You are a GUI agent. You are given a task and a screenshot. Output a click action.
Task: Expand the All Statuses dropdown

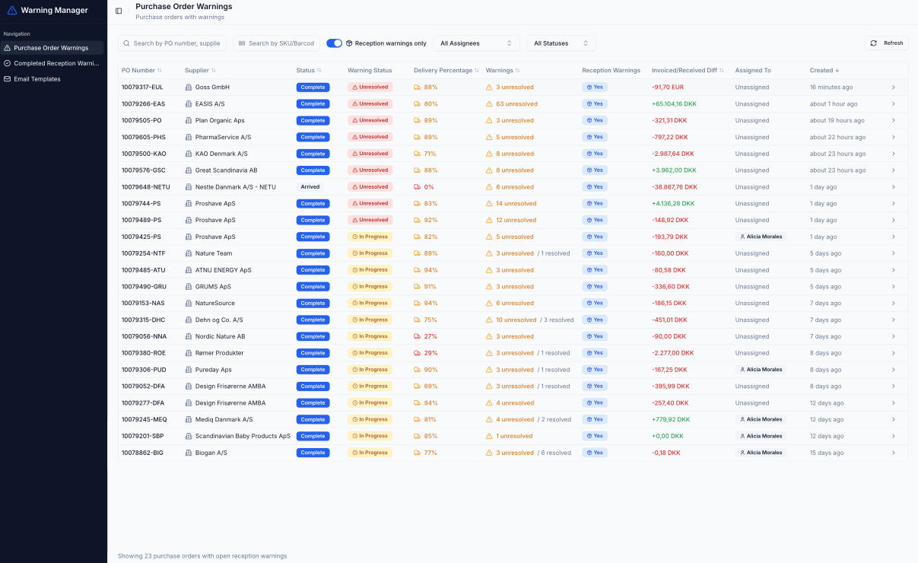coord(561,43)
